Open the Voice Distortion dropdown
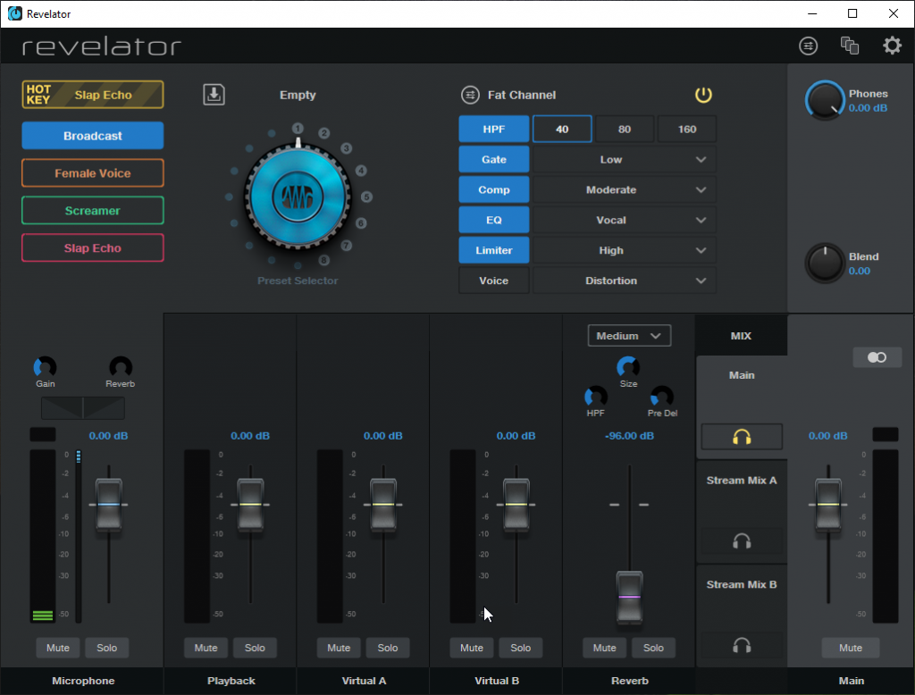This screenshot has height=695, width=915. [624, 281]
